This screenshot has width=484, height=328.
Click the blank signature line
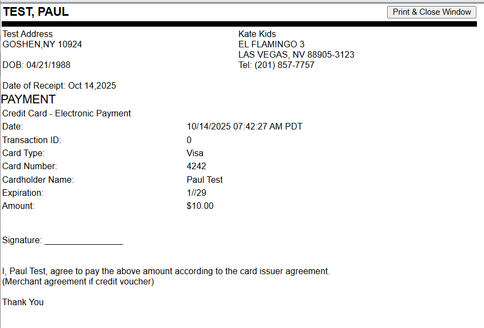coord(84,241)
